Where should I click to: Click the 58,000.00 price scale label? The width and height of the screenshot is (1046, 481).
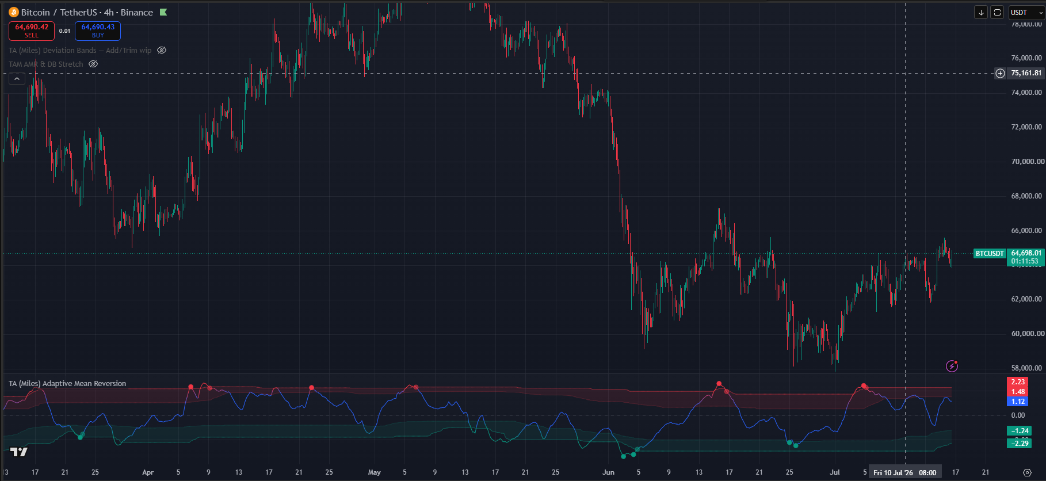click(1026, 368)
